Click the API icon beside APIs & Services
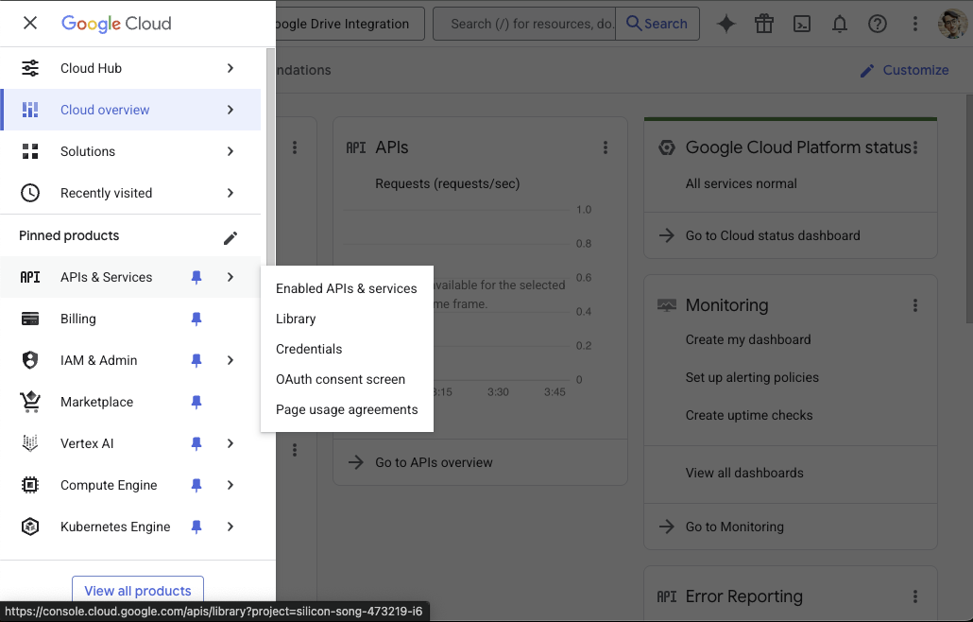This screenshot has height=622, width=973. 30,278
